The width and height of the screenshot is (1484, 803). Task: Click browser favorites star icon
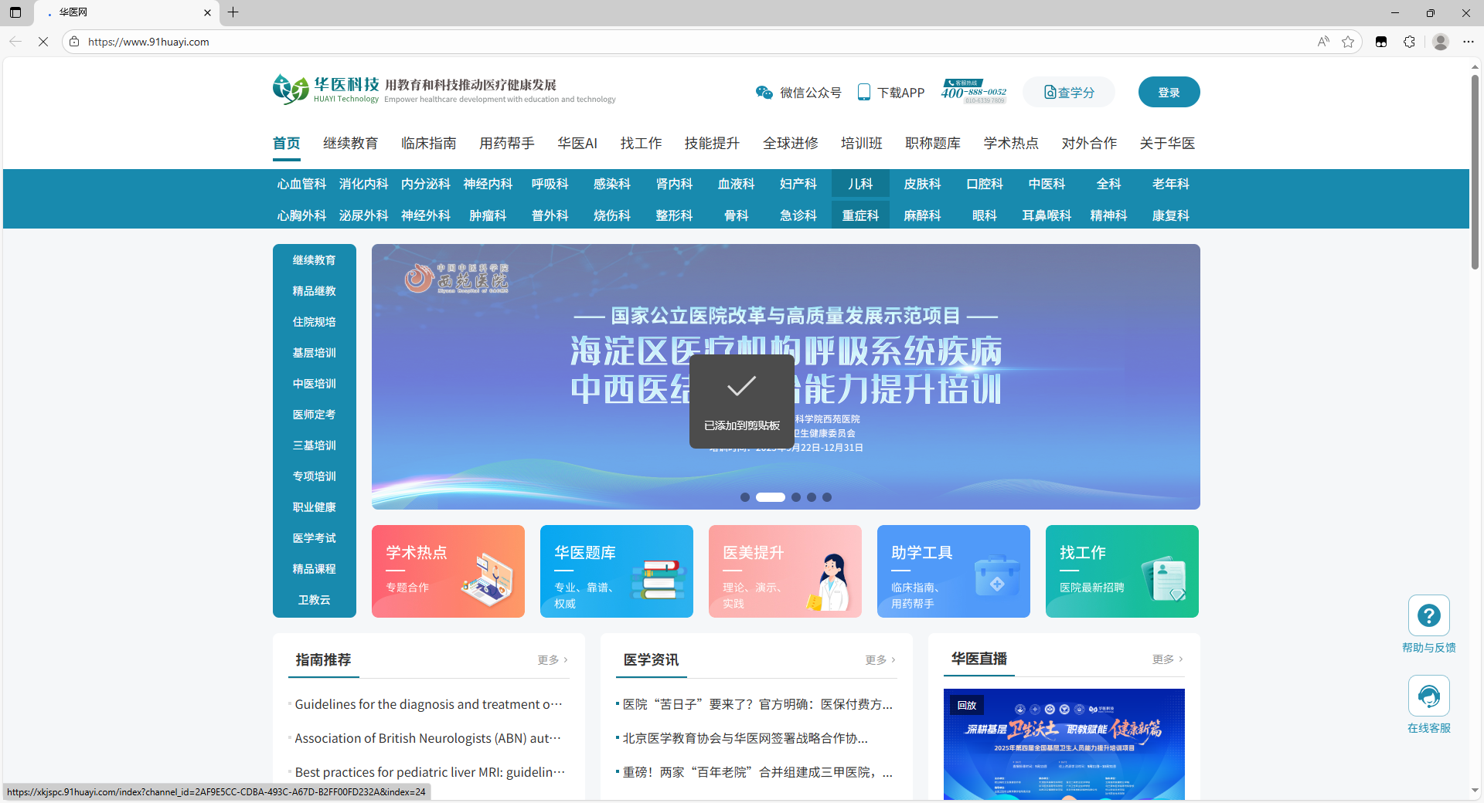pos(1348,42)
